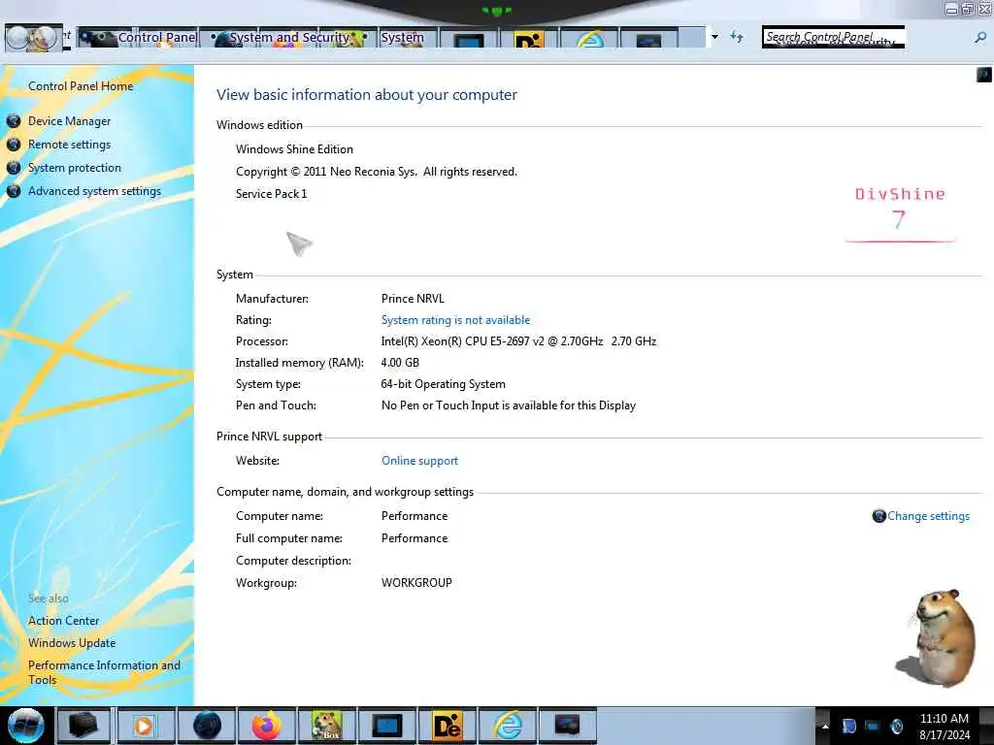Open the address bar history dropdown
994x745 pixels.
715,37
